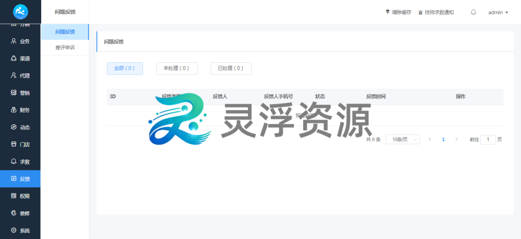Viewport: 521px width, 239px height.
Task: Open the 财务 sidebar section
Action: [x=20, y=110]
